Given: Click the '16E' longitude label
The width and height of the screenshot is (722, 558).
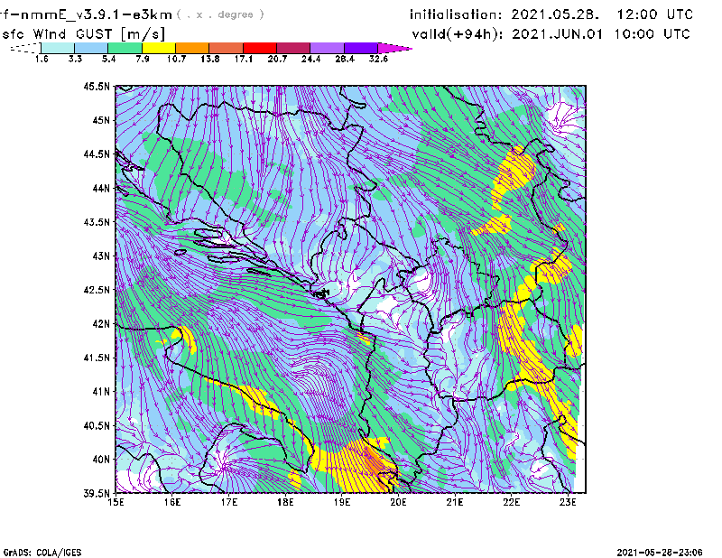Looking at the screenshot, I should (x=172, y=502).
